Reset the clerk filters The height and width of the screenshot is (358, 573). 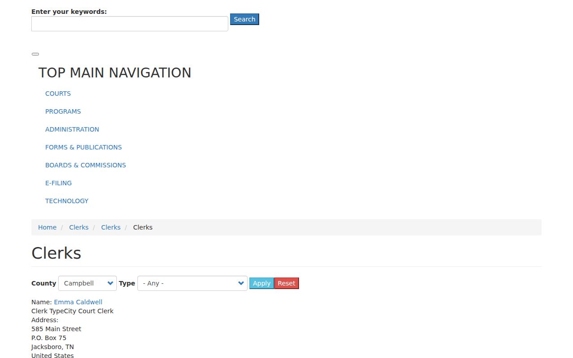(x=286, y=283)
